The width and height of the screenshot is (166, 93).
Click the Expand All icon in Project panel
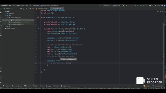24,9
